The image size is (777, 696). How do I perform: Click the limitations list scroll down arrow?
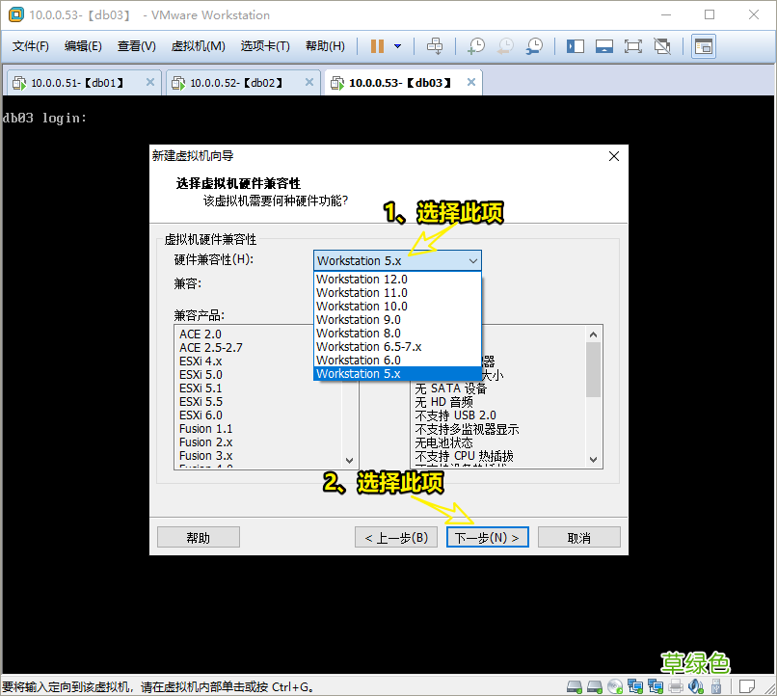click(x=593, y=460)
